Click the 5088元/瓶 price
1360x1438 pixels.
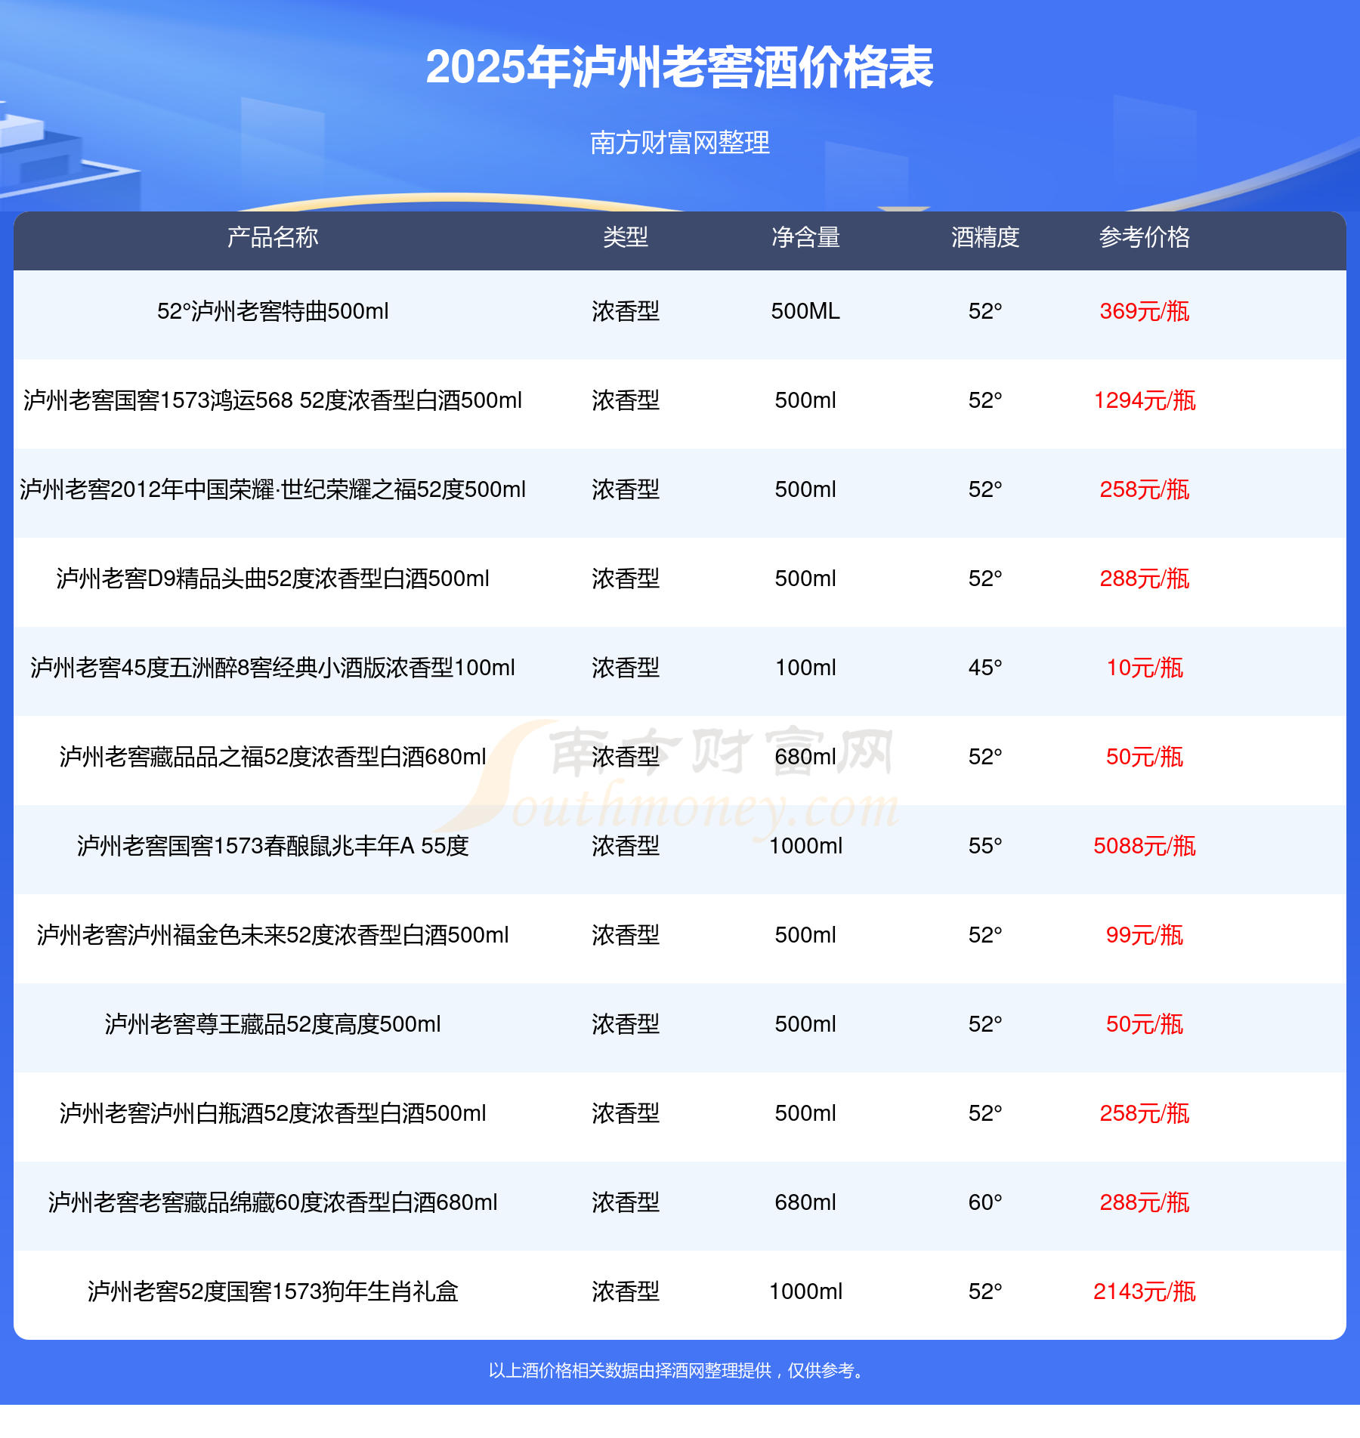(1145, 846)
